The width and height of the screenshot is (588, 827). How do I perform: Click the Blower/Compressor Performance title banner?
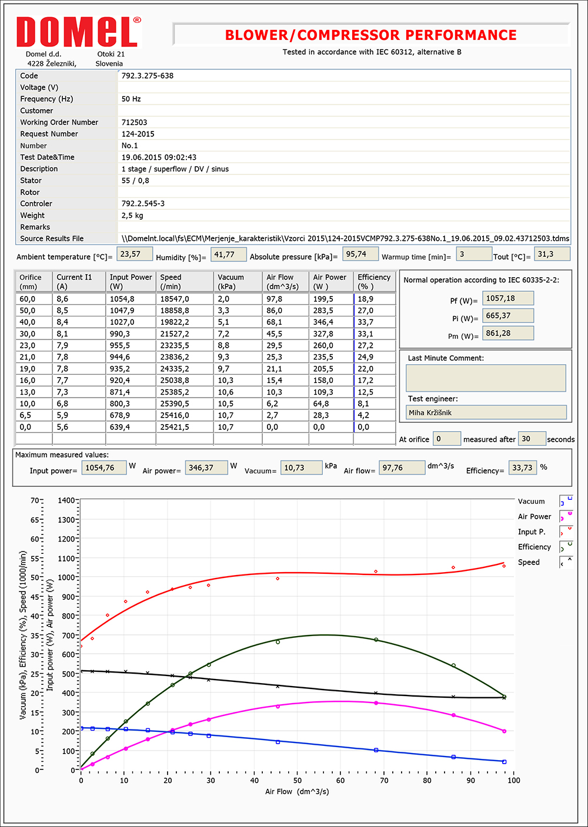click(370, 35)
